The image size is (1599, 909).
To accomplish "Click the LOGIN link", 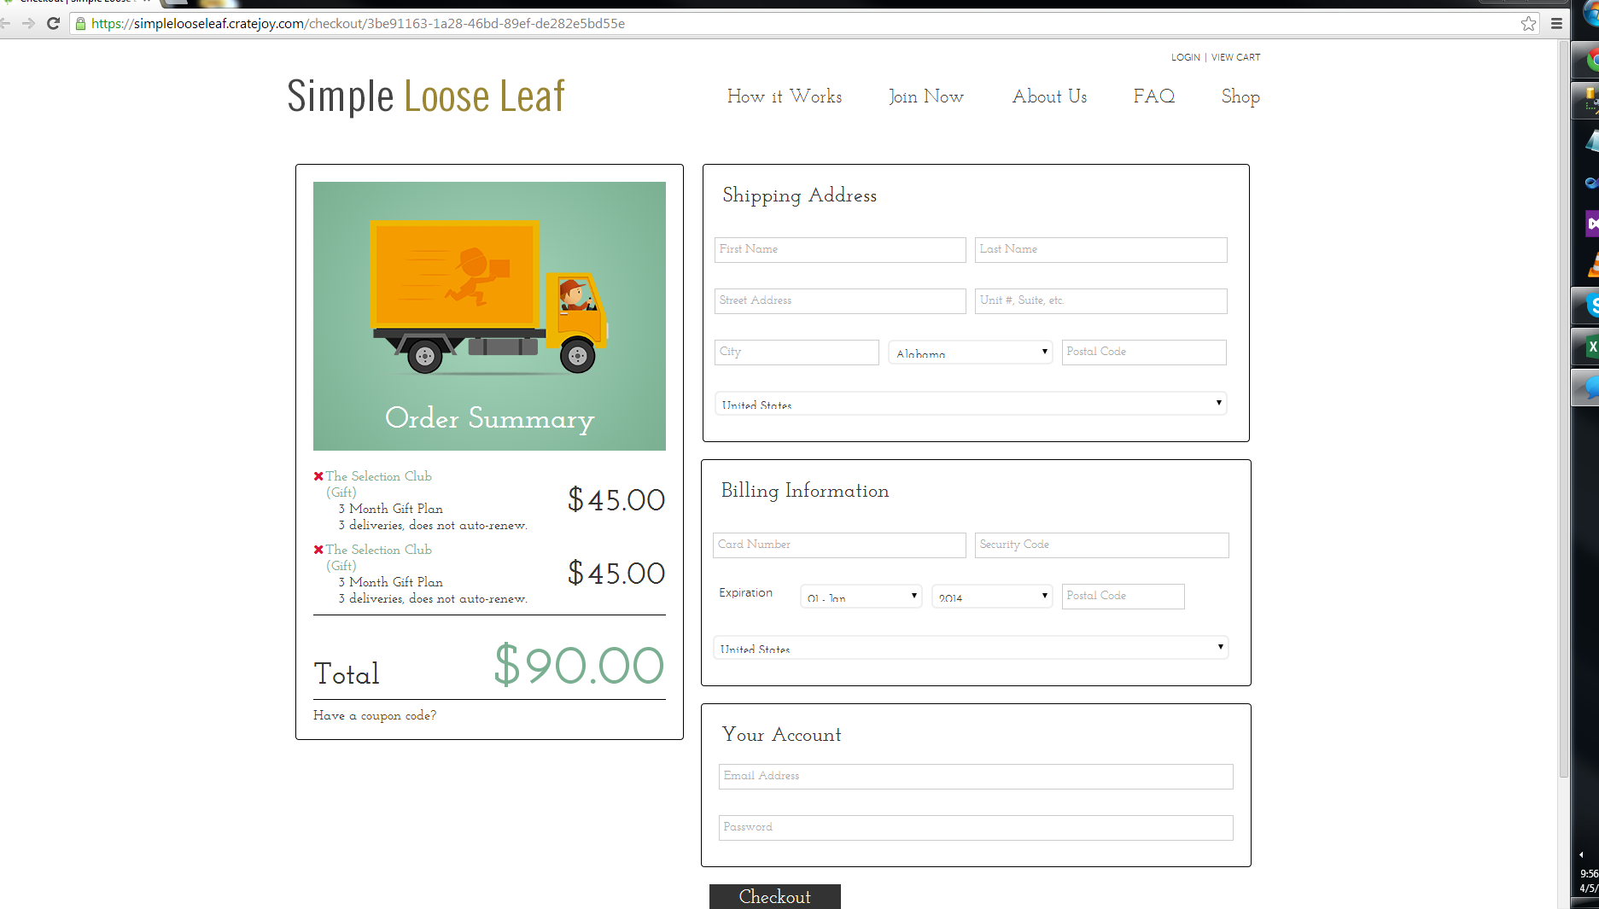I will 1185,57.
